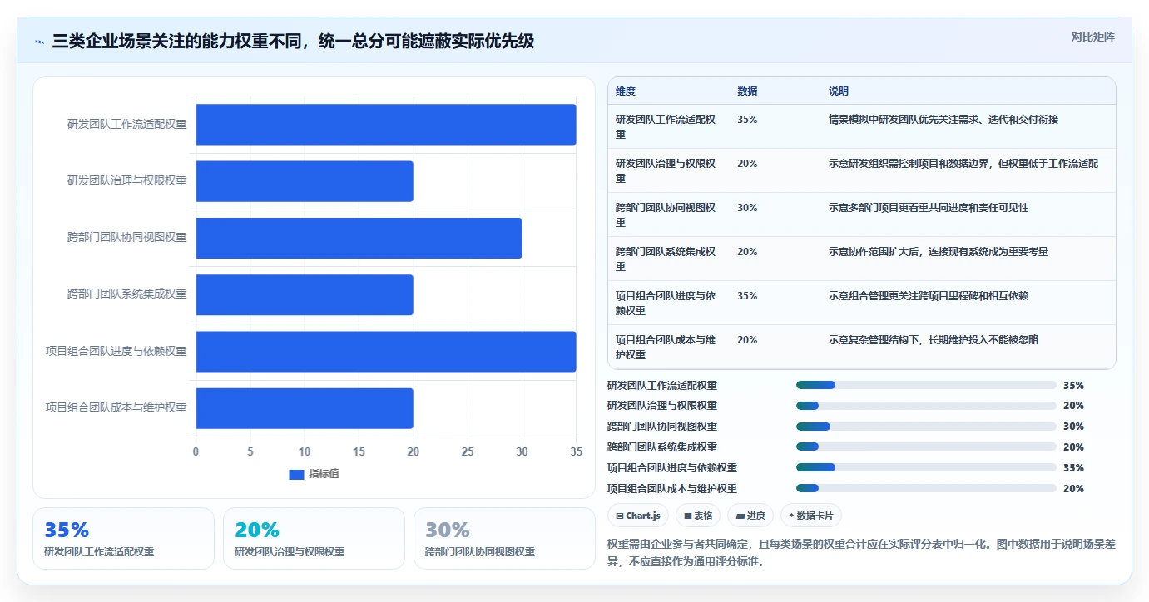The width and height of the screenshot is (1149, 602).
Task: Click description 示意多部门项目更看重共同进度和责任可见性
Action: point(929,208)
